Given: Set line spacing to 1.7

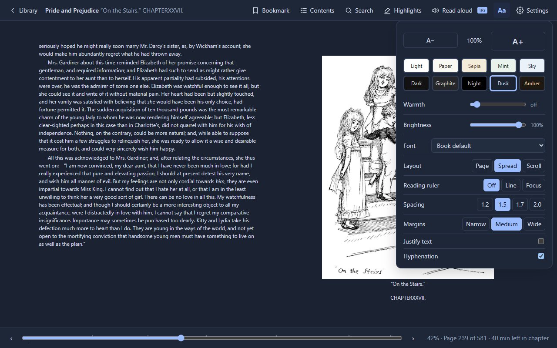Looking at the screenshot, I should (520, 204).
